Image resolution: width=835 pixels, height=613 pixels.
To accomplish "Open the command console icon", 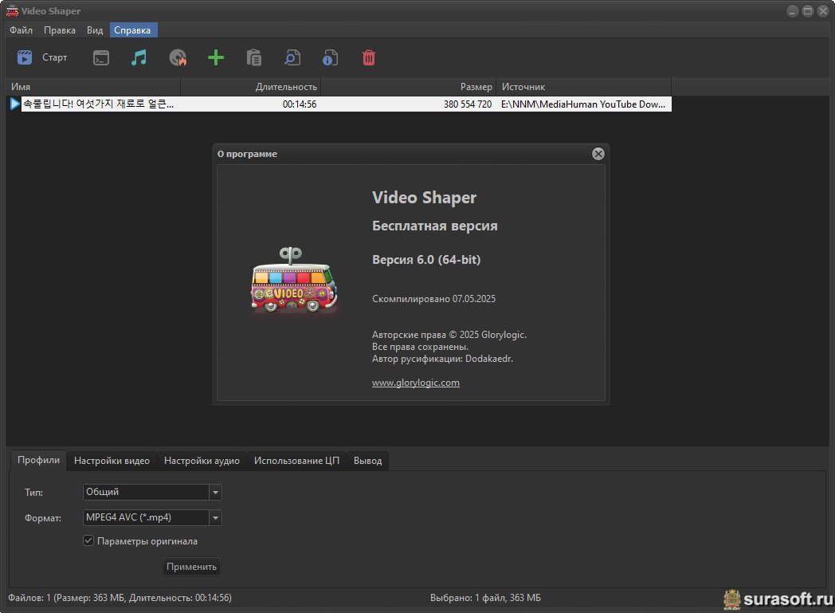I will coord(101,57).
